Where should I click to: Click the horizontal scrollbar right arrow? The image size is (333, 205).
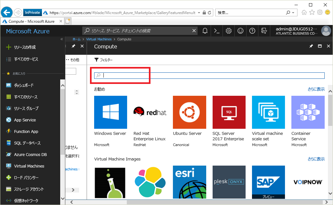click(x=326, y=202)
